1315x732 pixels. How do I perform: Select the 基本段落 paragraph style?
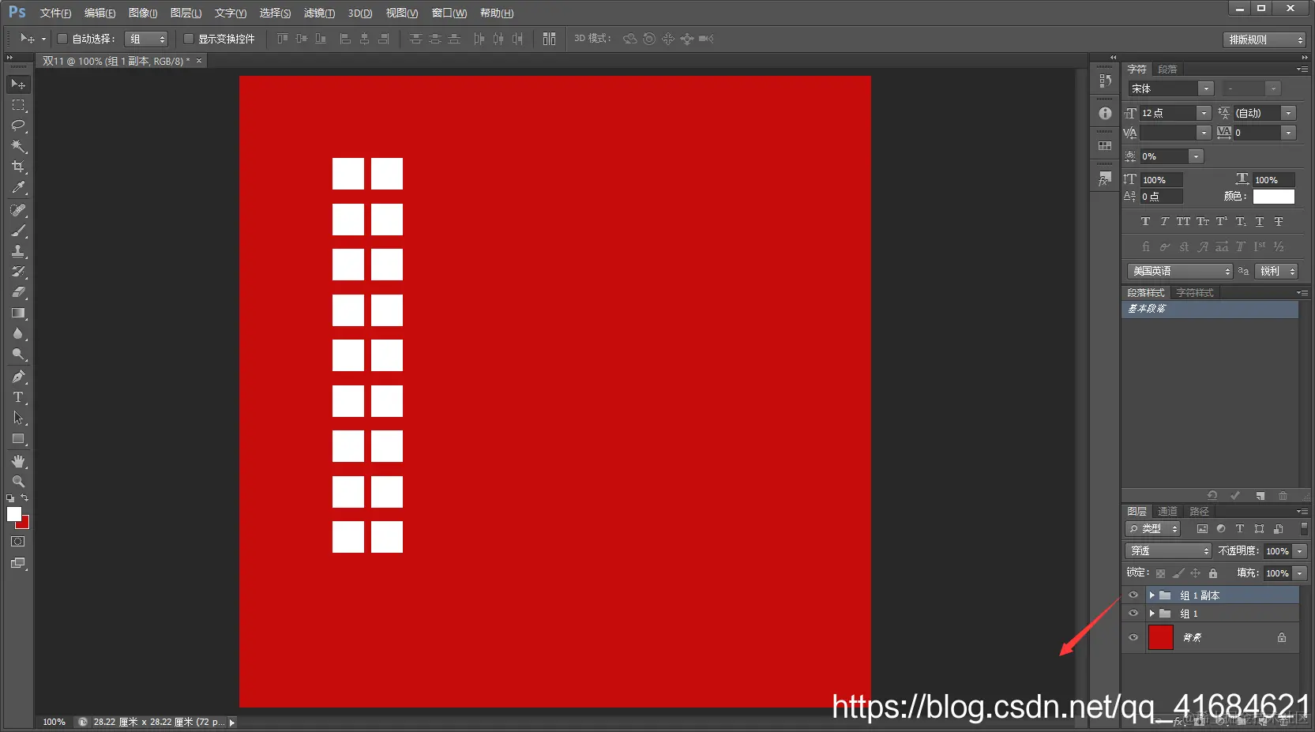coord(1209,309)
